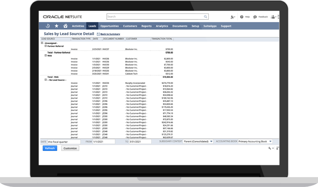Open the Shortcuts star icon

coord(57,26)
